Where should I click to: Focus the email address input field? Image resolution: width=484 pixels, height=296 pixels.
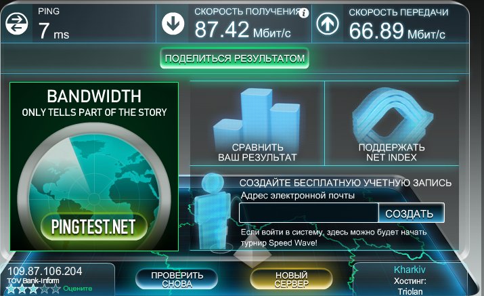[x=308, y=213]
